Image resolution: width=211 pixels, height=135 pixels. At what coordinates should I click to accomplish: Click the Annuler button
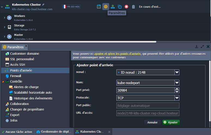click(152, 122)
